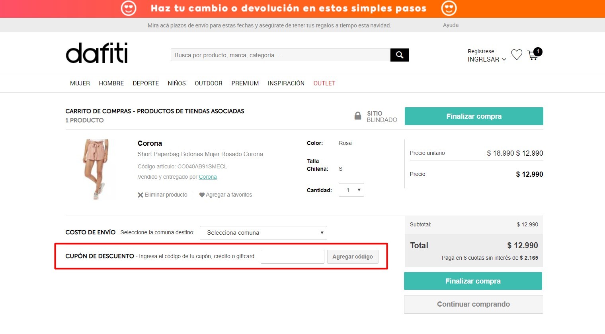Click the top Finalizar compra button
This screenshot has width=605, height=334.
[x=474, y=116]
